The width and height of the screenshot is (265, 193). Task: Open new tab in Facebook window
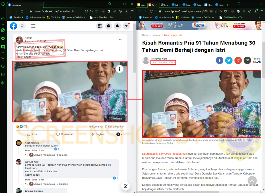point(46,5)
